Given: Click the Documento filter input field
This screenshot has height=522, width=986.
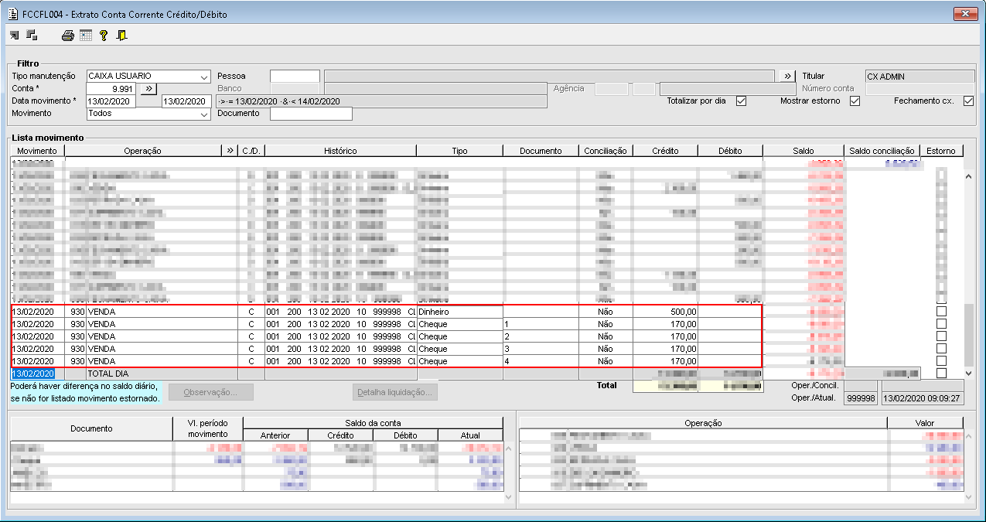Looking at the screenshot, I should click(x=311, y=114).
